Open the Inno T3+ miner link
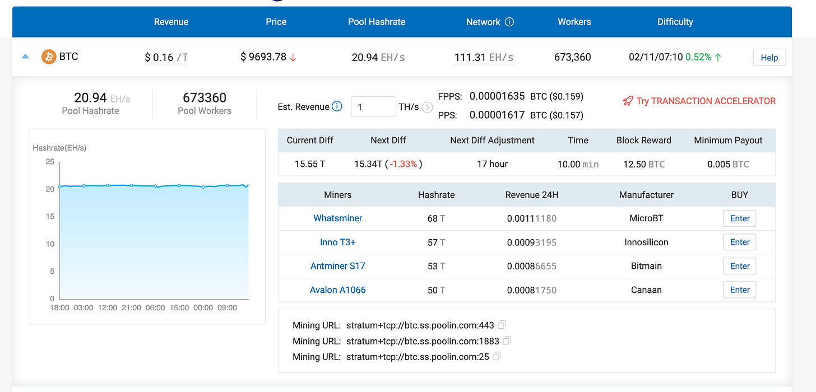Screen dimensions: 816x392 [x=338, y=242]
